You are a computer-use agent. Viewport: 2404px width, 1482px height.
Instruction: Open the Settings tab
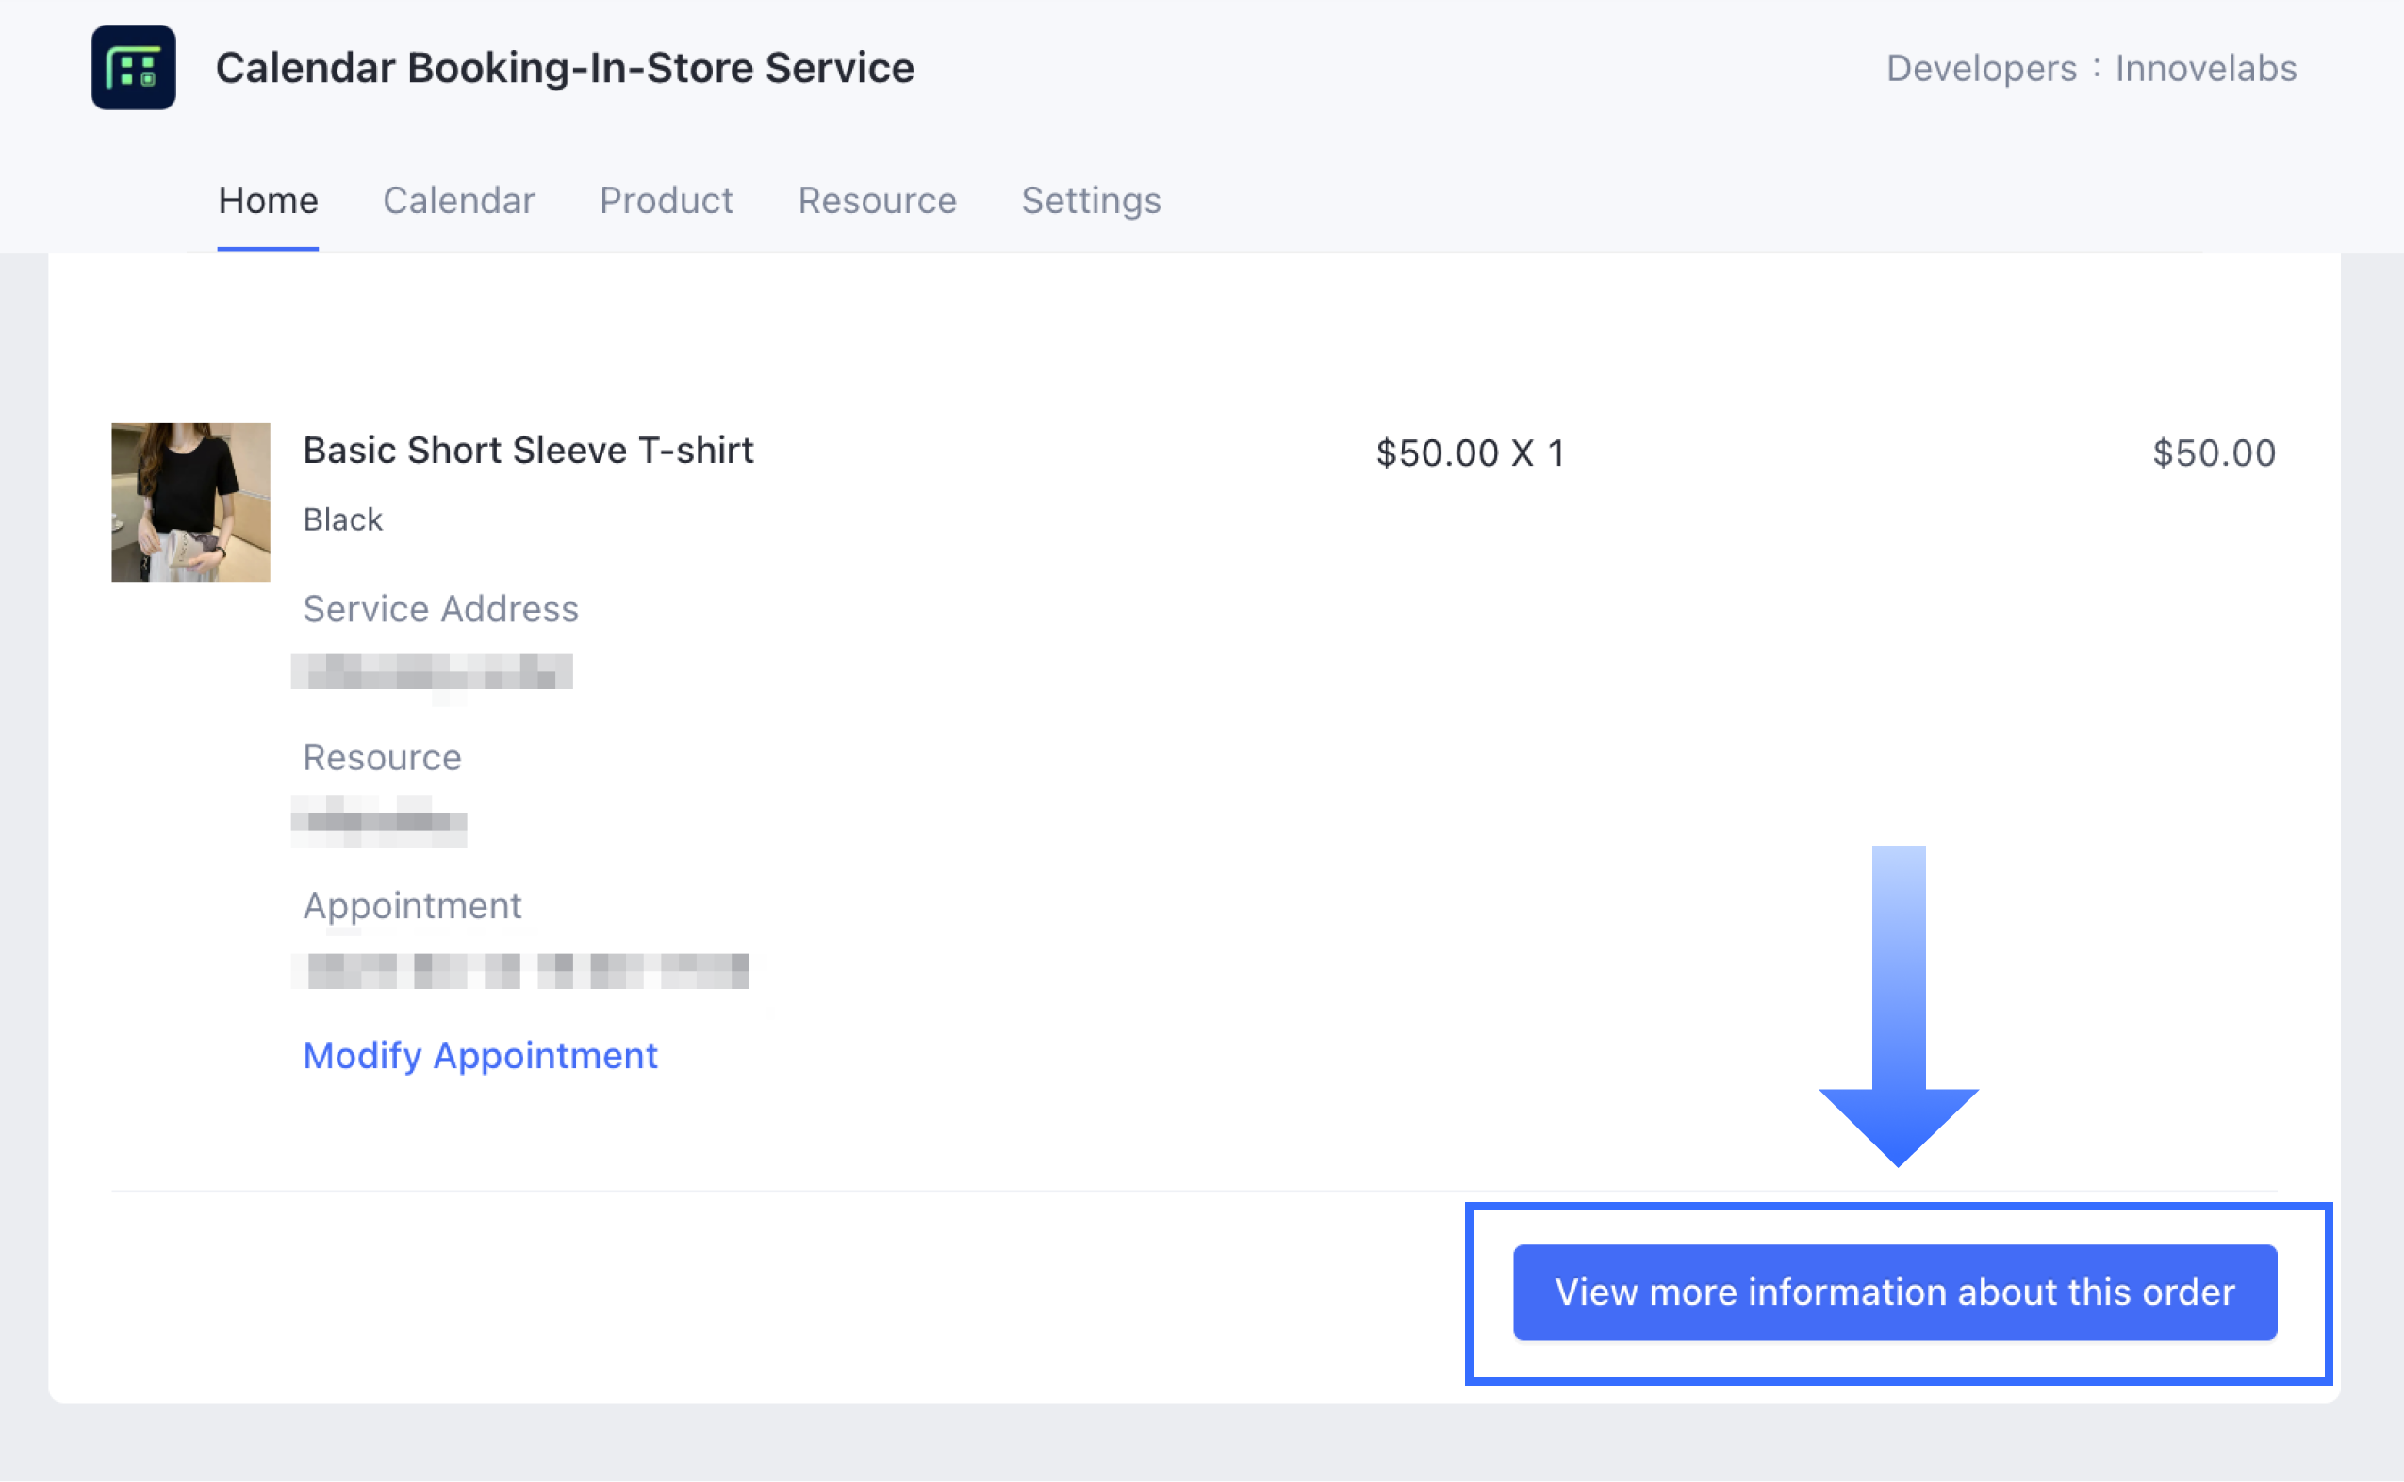click(1091, 201)
